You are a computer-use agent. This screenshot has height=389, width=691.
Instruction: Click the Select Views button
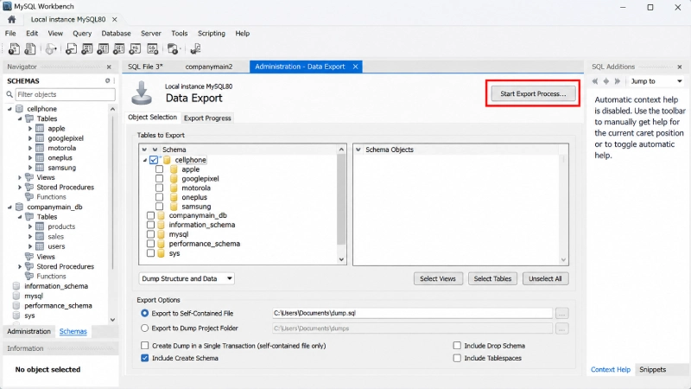point(438,278)
